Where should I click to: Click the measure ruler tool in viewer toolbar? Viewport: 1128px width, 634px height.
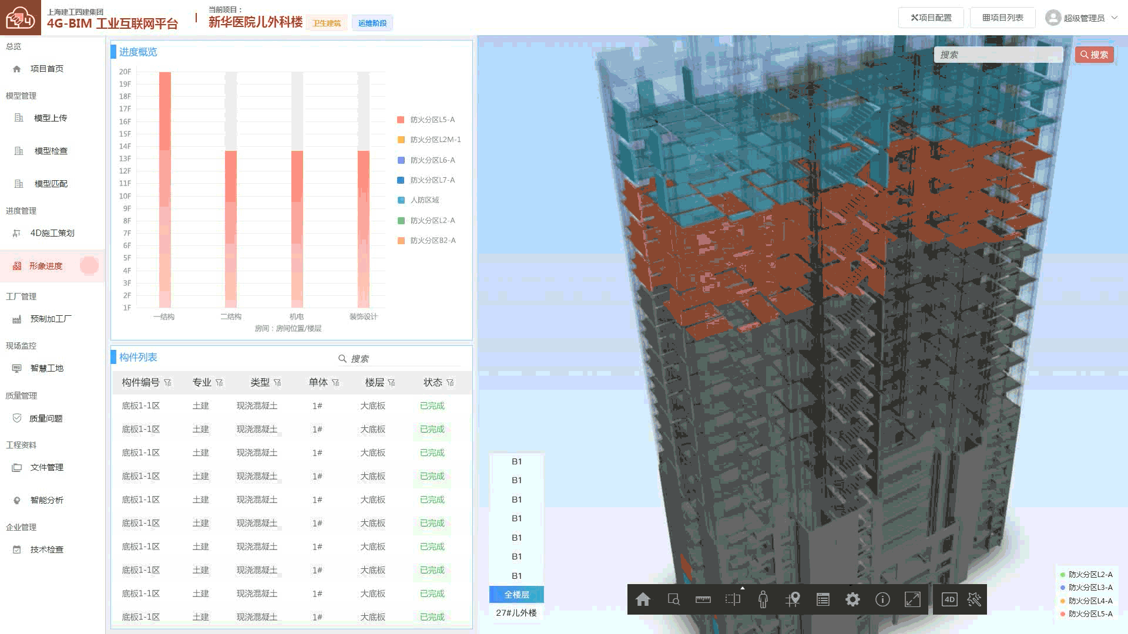point(703,599)
